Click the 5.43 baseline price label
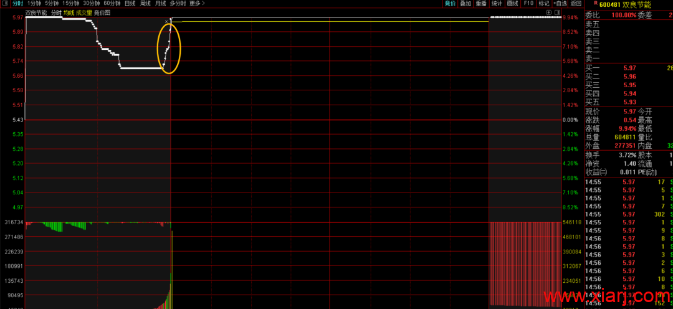This screenshot has width=673, height=309. click(18, 120)
